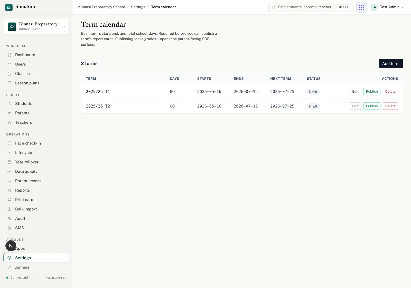Click the Print cards printer icon
Screen dimensions: 411x288
(x=10, y=200)
